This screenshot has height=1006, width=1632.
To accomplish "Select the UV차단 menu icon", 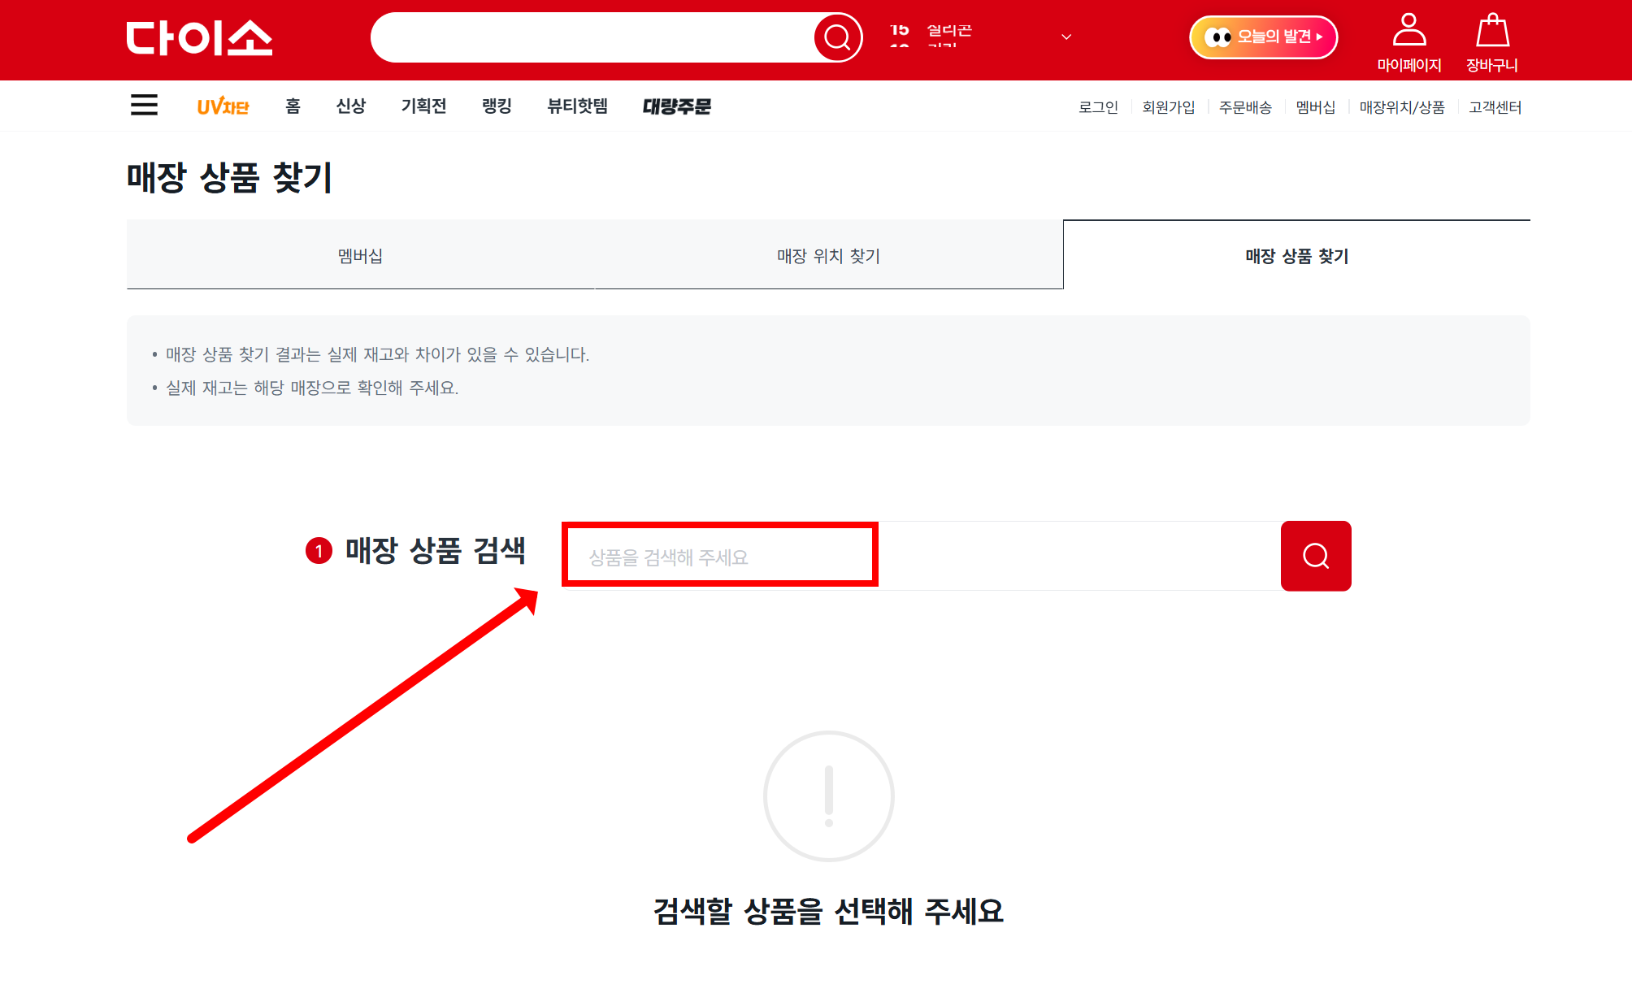I will [223, 106].
